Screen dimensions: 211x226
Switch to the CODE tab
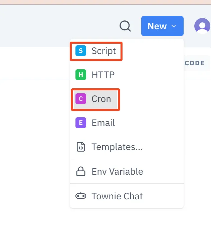195,63
